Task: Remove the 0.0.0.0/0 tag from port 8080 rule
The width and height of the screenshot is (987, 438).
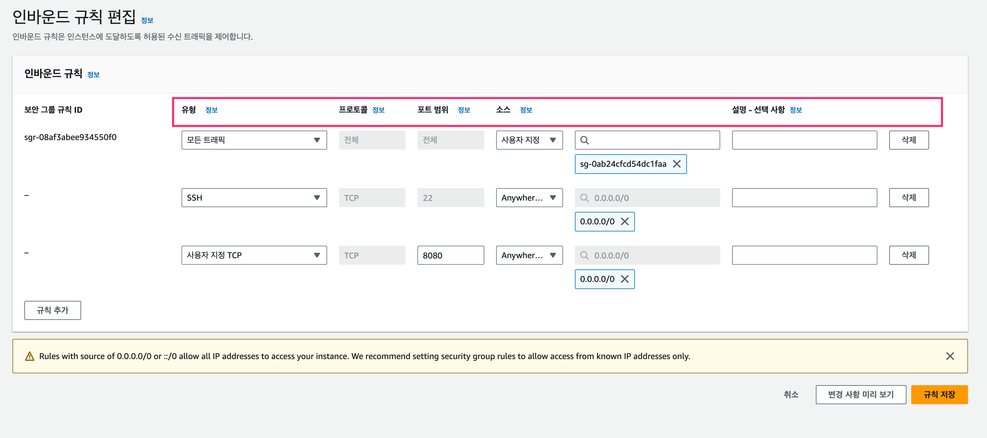Action: 625,279
